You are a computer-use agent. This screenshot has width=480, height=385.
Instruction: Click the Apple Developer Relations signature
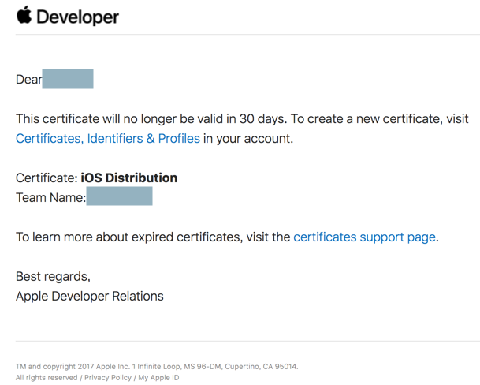pos(90,296)
